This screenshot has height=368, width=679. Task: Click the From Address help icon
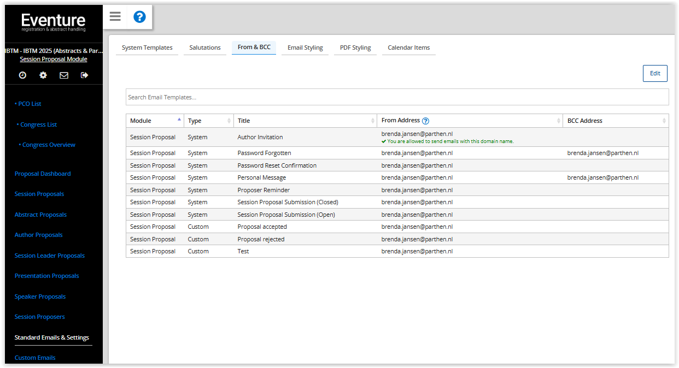[x=426, y=121]
